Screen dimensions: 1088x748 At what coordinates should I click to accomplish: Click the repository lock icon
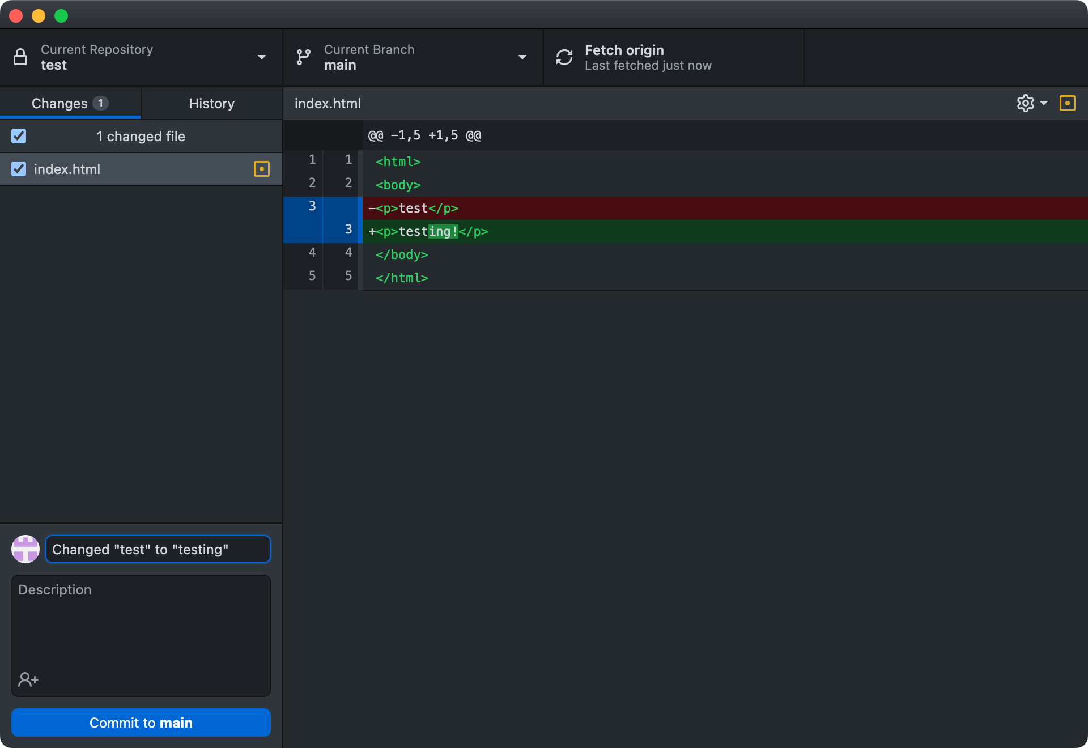20,57
